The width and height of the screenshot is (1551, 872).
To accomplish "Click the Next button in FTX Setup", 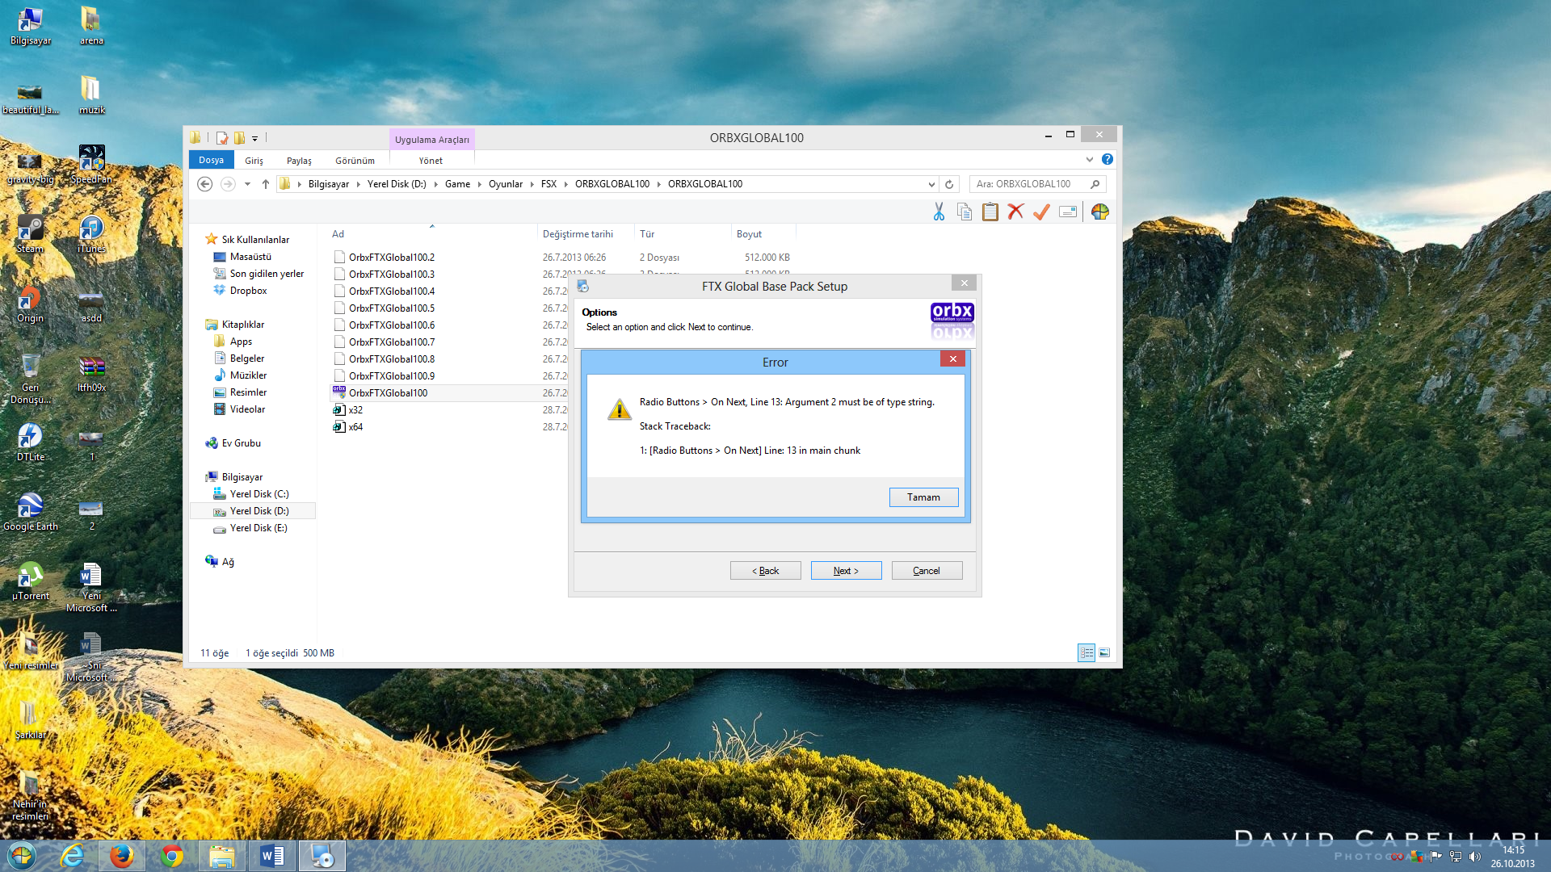I will tap(846, 571).
